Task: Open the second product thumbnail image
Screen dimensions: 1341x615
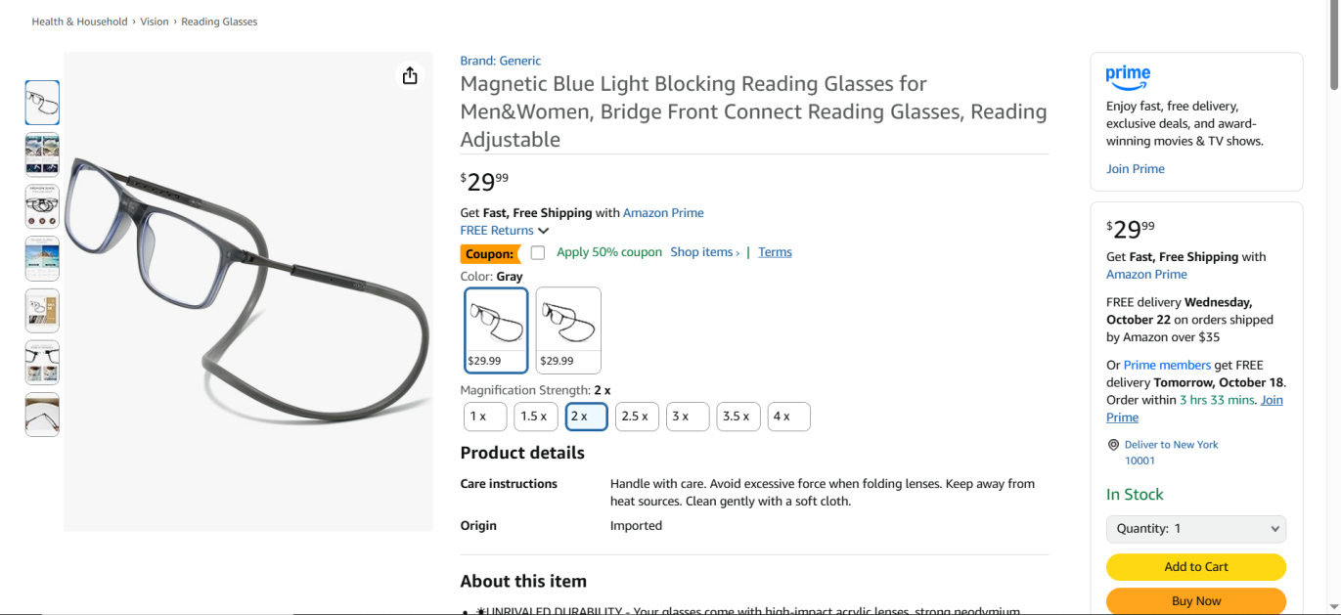Action: [42, 154]
